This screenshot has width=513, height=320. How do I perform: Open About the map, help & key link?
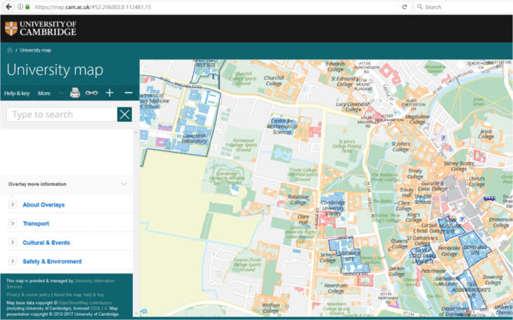pyautogui.click(x=79, y=295)
